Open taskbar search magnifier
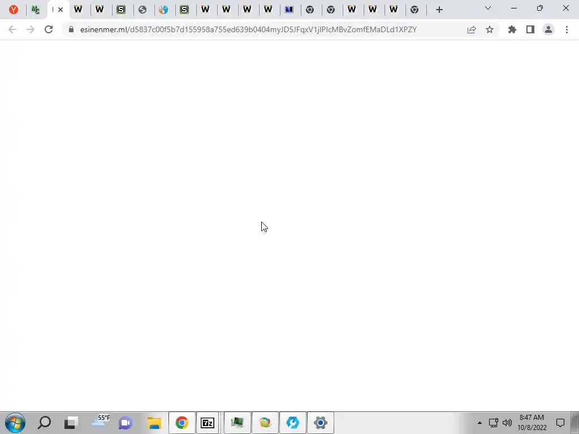 tap(44, 423)
